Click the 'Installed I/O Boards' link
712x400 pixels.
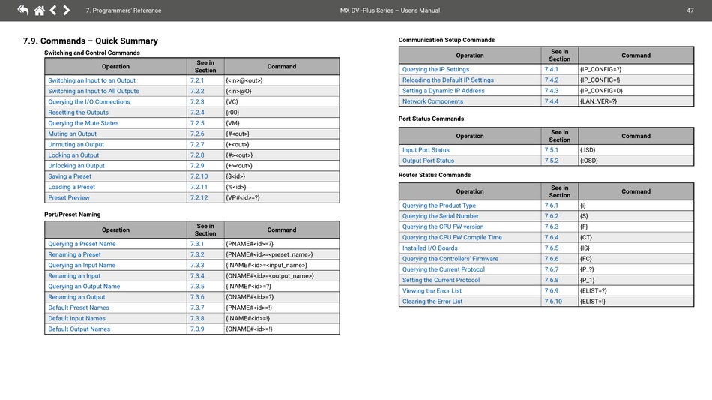[x=429, y=248]
